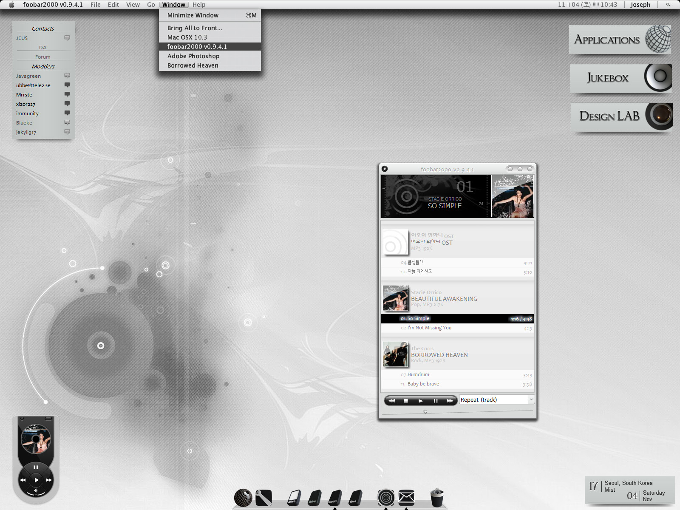
Task: Click the Borrowed Heaven album thumbnail
Action: coord(395,354)
